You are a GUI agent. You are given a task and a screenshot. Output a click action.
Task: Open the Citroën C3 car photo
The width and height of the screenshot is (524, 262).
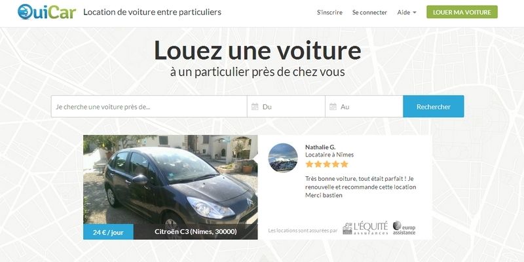click(170, 179)
